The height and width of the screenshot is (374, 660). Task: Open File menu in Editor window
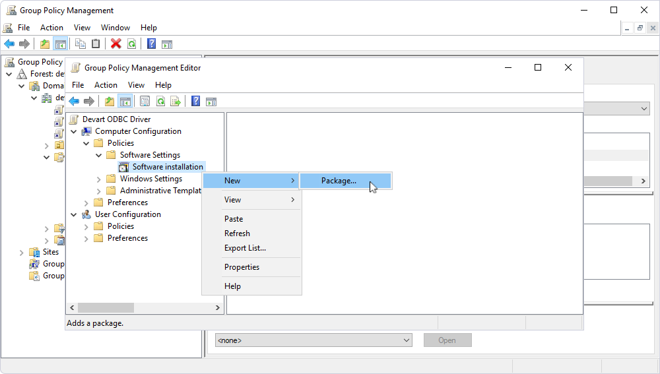[x=78, y=85]
